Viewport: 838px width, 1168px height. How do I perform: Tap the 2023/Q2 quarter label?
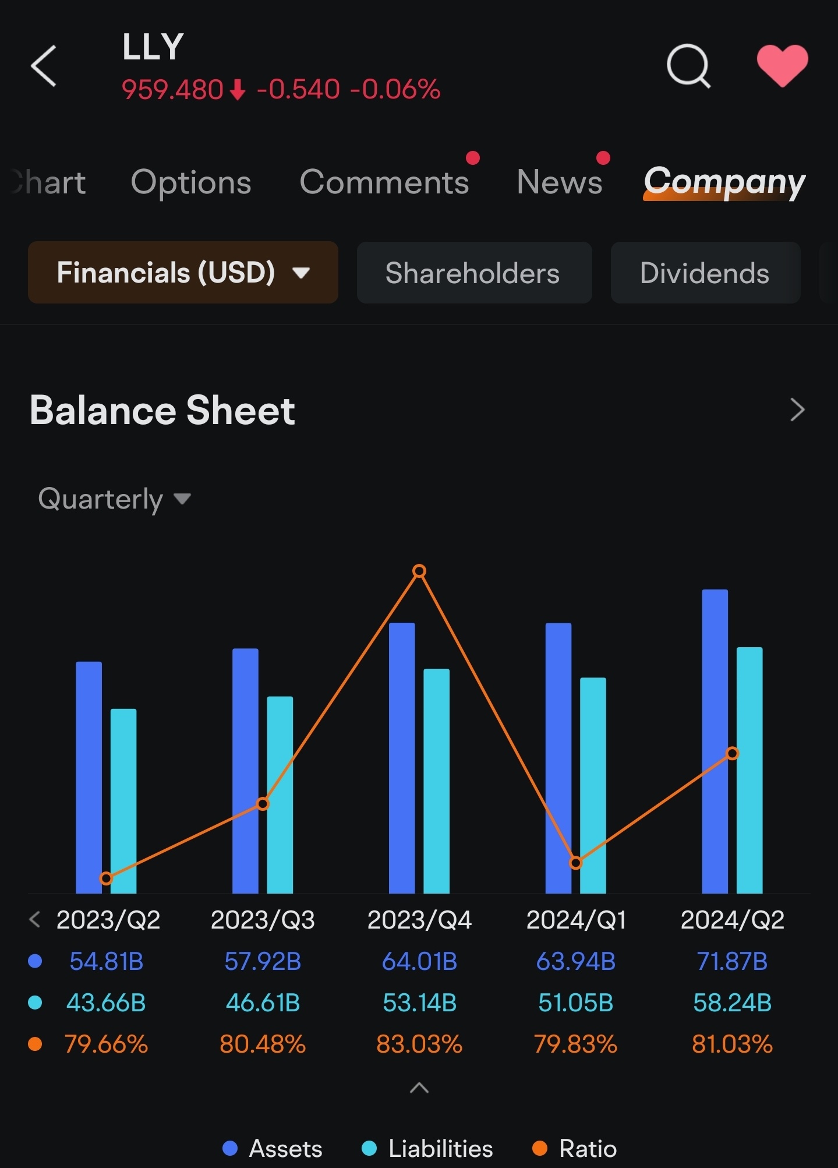pos(108,920)
